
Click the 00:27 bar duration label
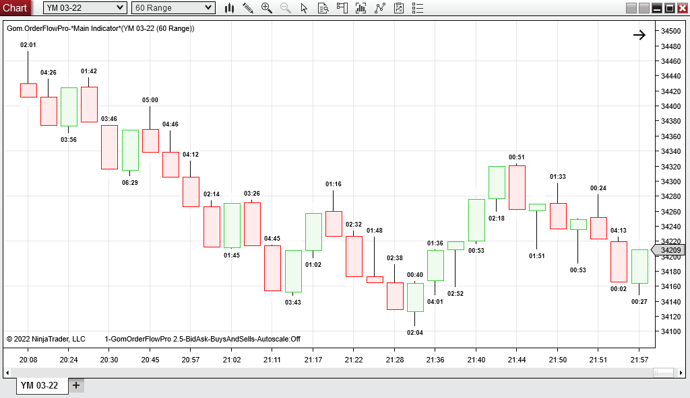639,302
